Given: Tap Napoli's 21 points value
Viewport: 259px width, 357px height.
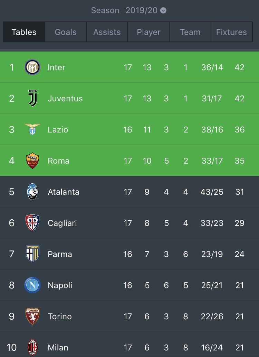Looking at the screenshot, I should click(239, 285).
